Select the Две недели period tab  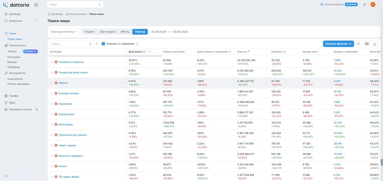pyautogui.click(x=107, y=32)
